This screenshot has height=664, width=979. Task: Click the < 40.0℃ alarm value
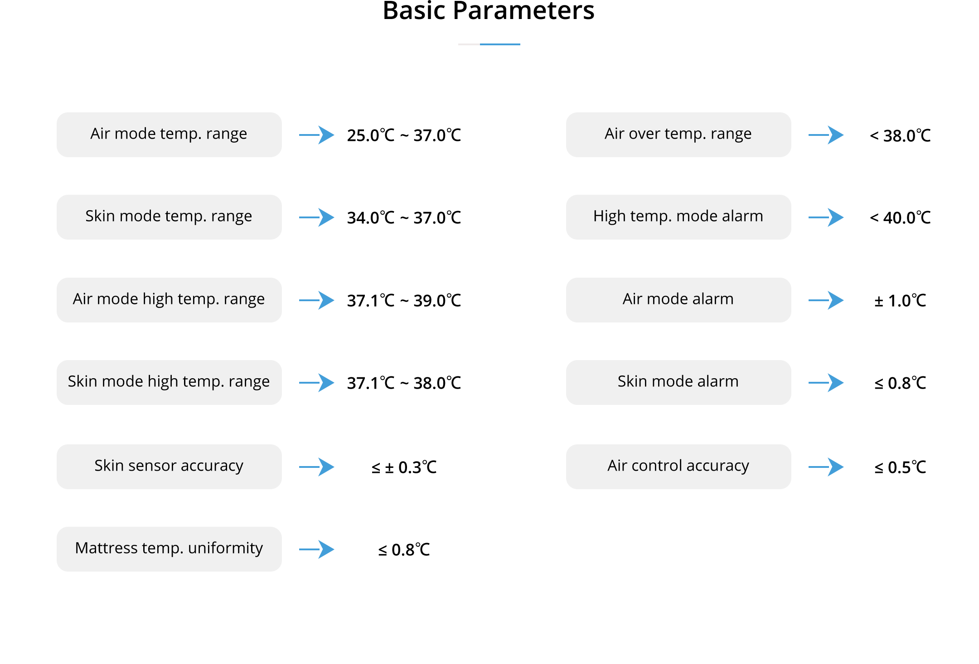(x=900, y=218)
